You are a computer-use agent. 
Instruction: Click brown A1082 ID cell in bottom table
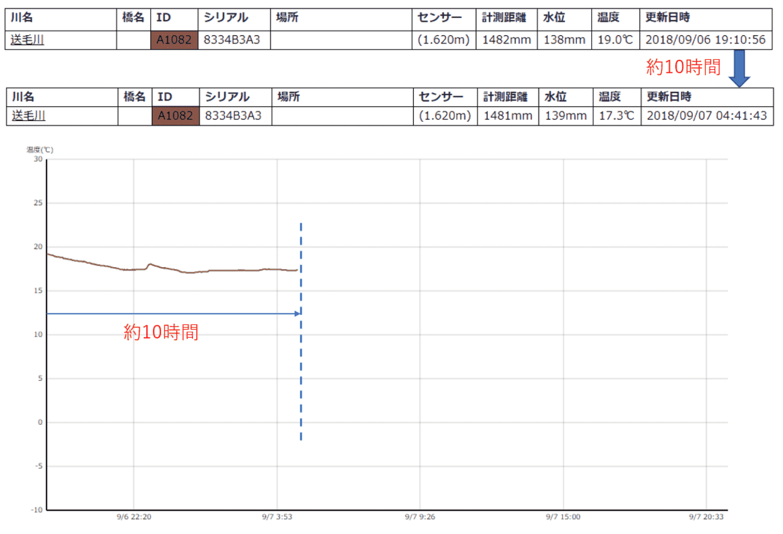click(175, 116)
